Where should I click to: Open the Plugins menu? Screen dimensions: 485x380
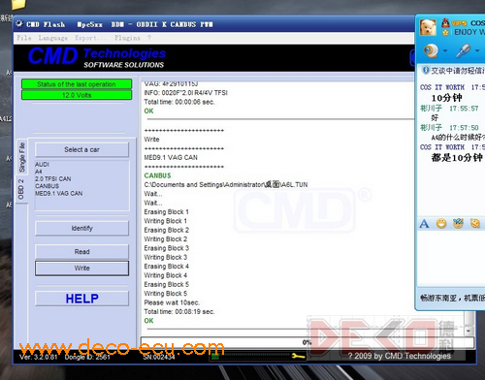click(127, 38)
